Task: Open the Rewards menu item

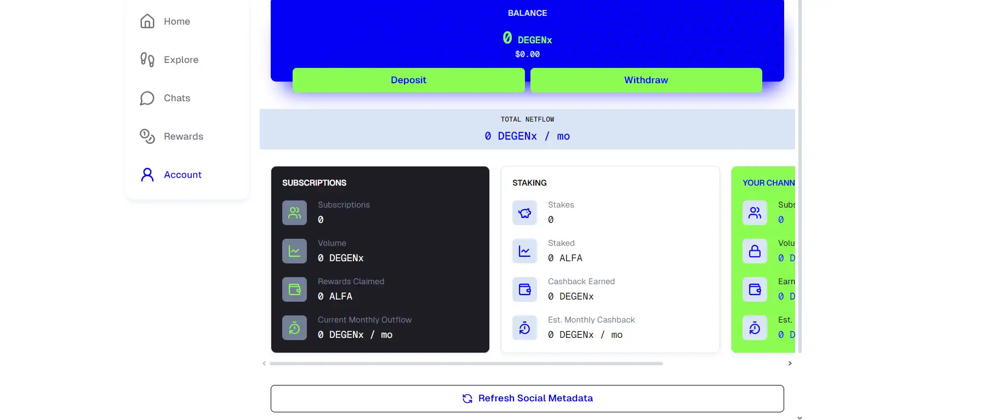Action: pyautogui.click(x=183, y=136)
